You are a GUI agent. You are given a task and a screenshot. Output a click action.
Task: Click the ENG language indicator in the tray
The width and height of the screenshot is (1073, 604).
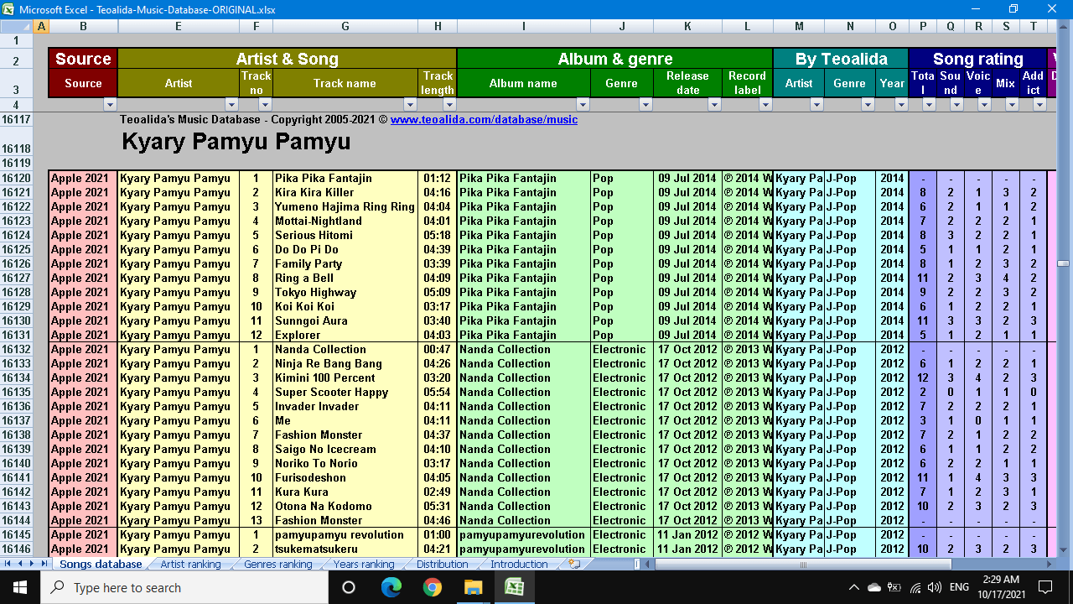[x=959, y=587]
